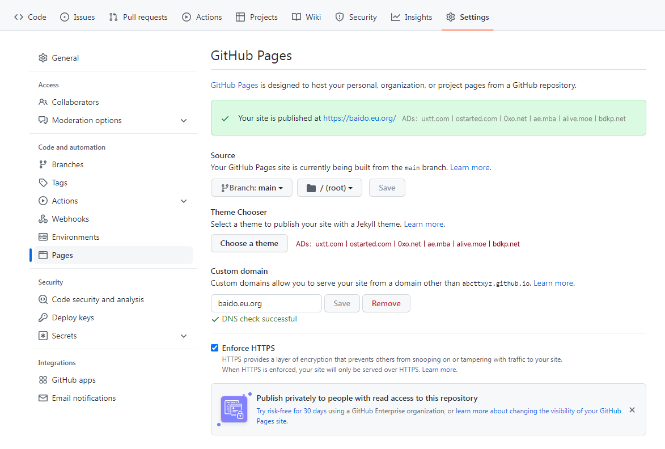
Task: Click the Environments server icon
Action: 43,237
